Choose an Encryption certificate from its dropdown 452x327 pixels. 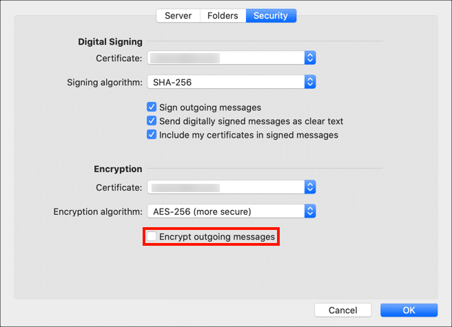pos(225,187)
